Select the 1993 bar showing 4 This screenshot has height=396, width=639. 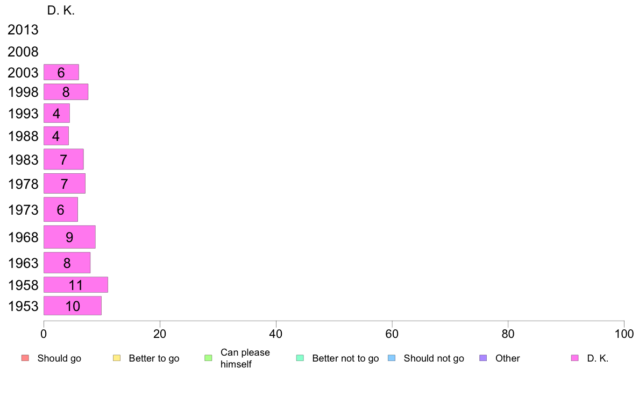pyautogui.click(x=56, y=113)
